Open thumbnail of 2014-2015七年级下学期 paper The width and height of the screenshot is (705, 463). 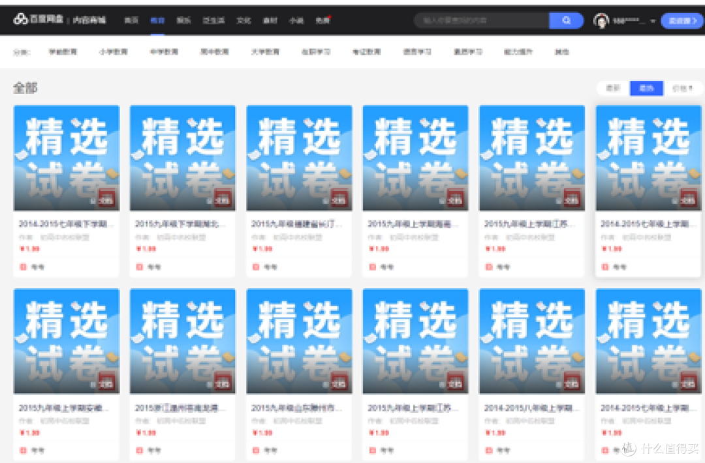pyautogui.click(x=67, y=158)
